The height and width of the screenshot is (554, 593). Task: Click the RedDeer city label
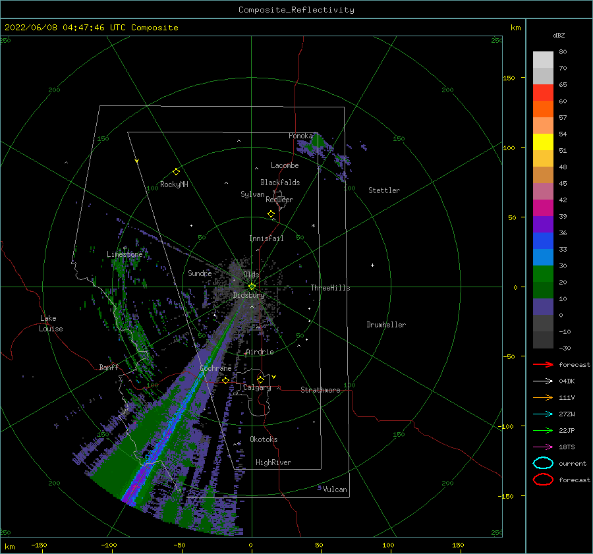279,200
